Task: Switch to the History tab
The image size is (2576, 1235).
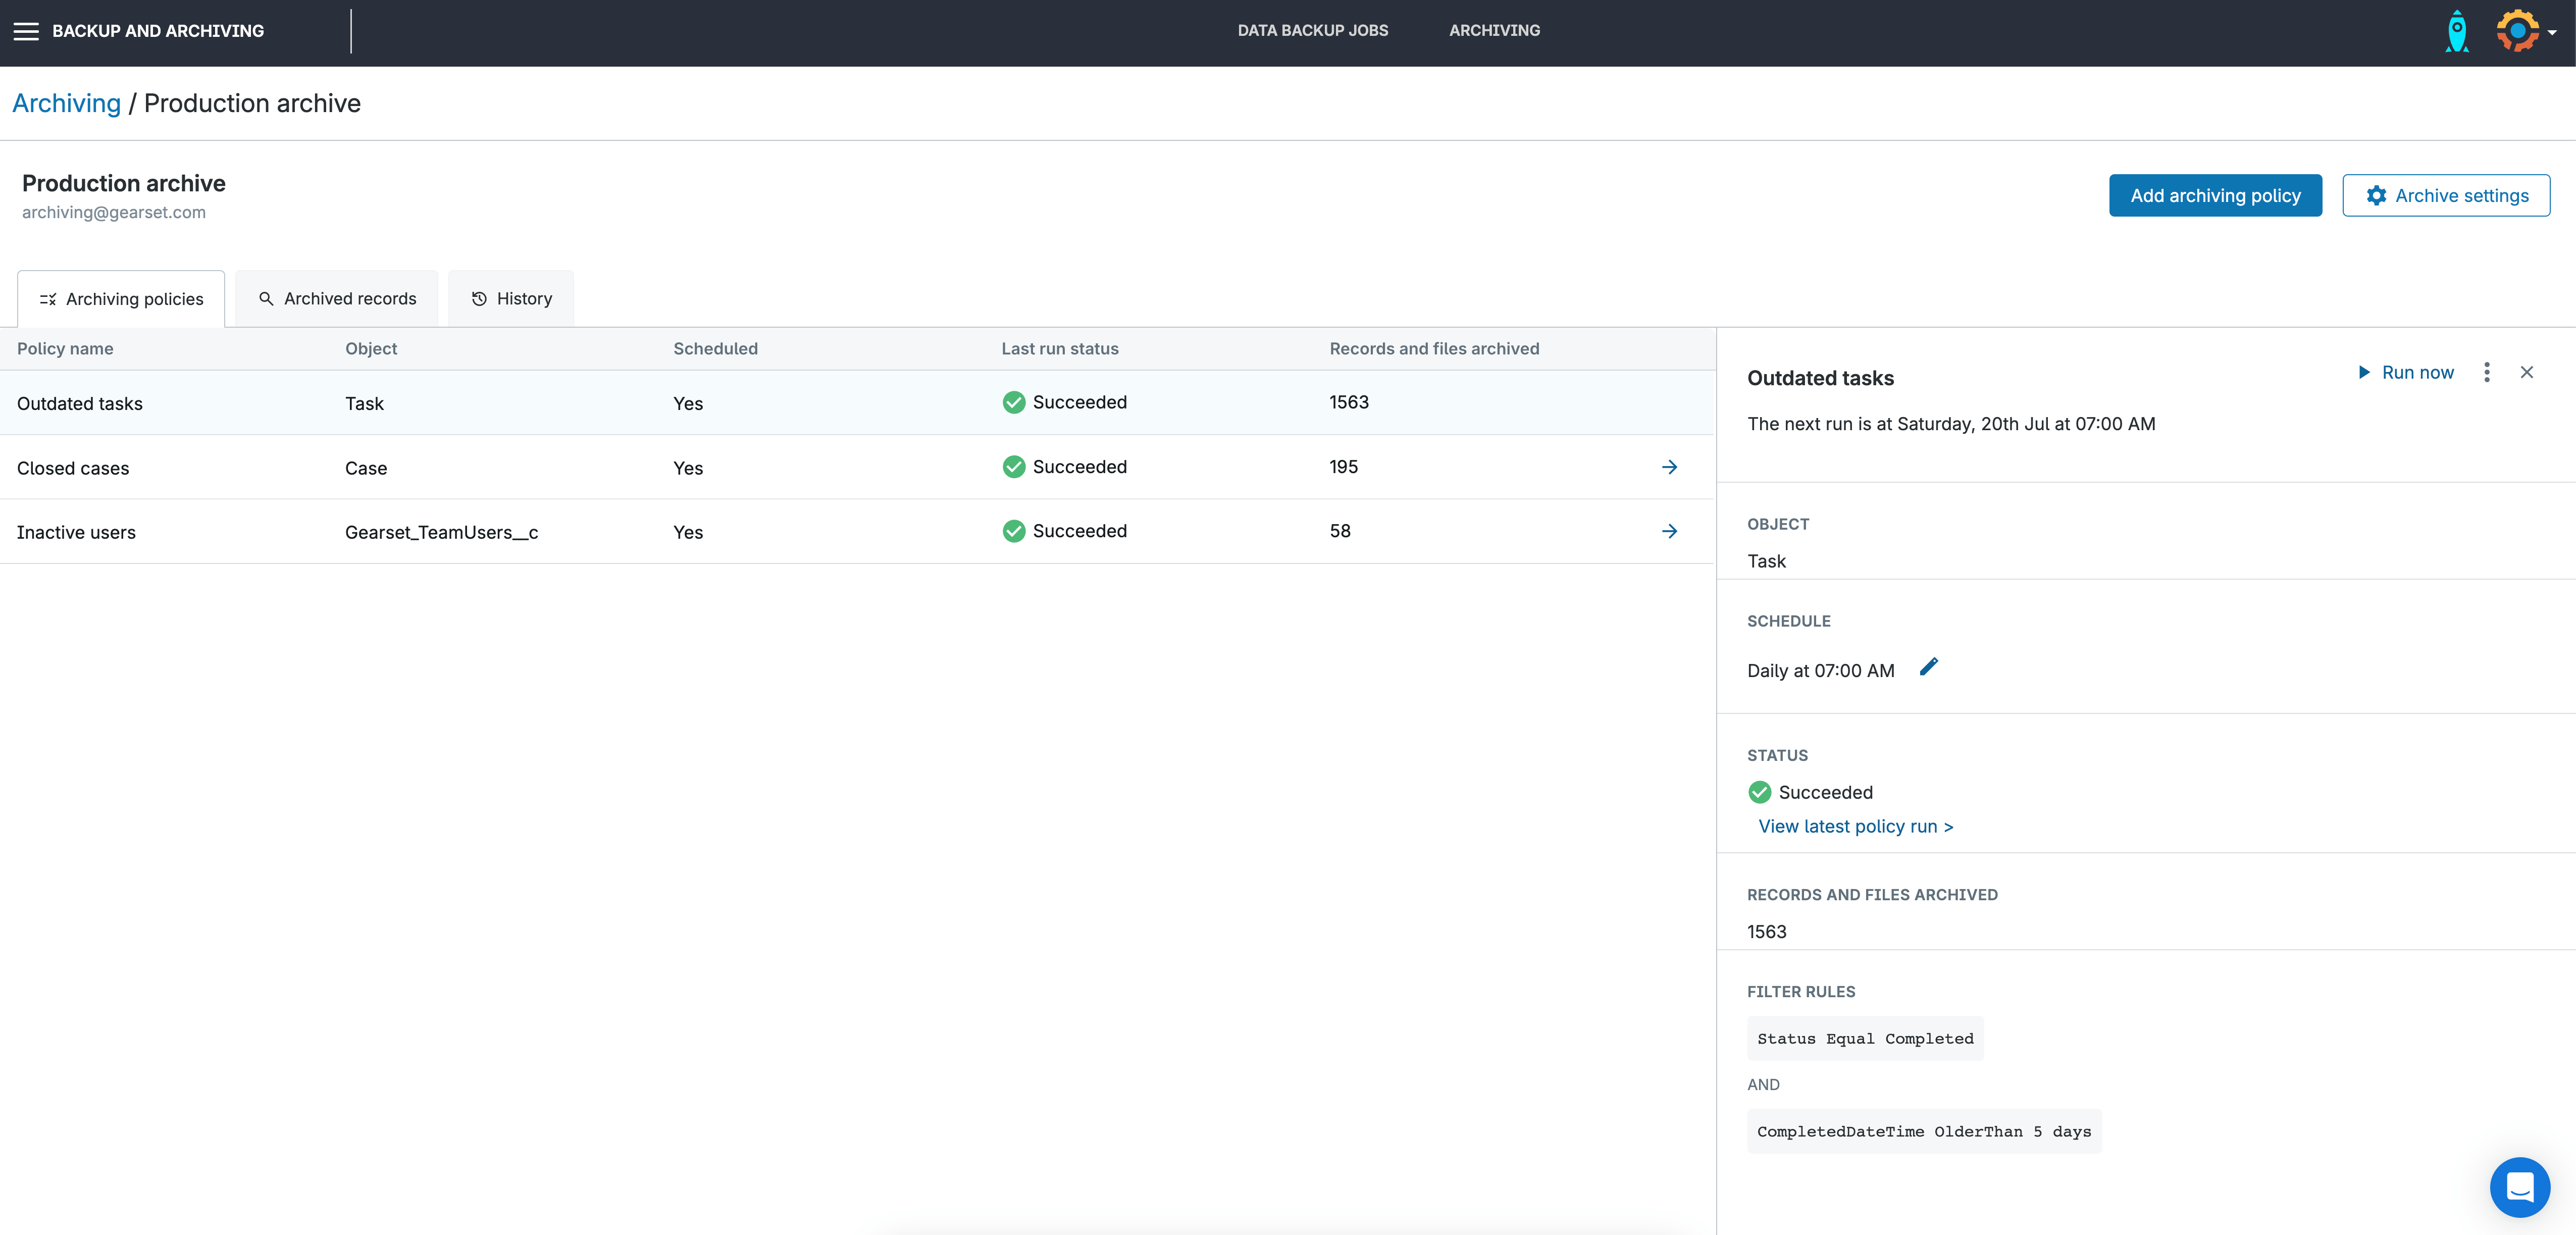Action: tap(511, 298)
